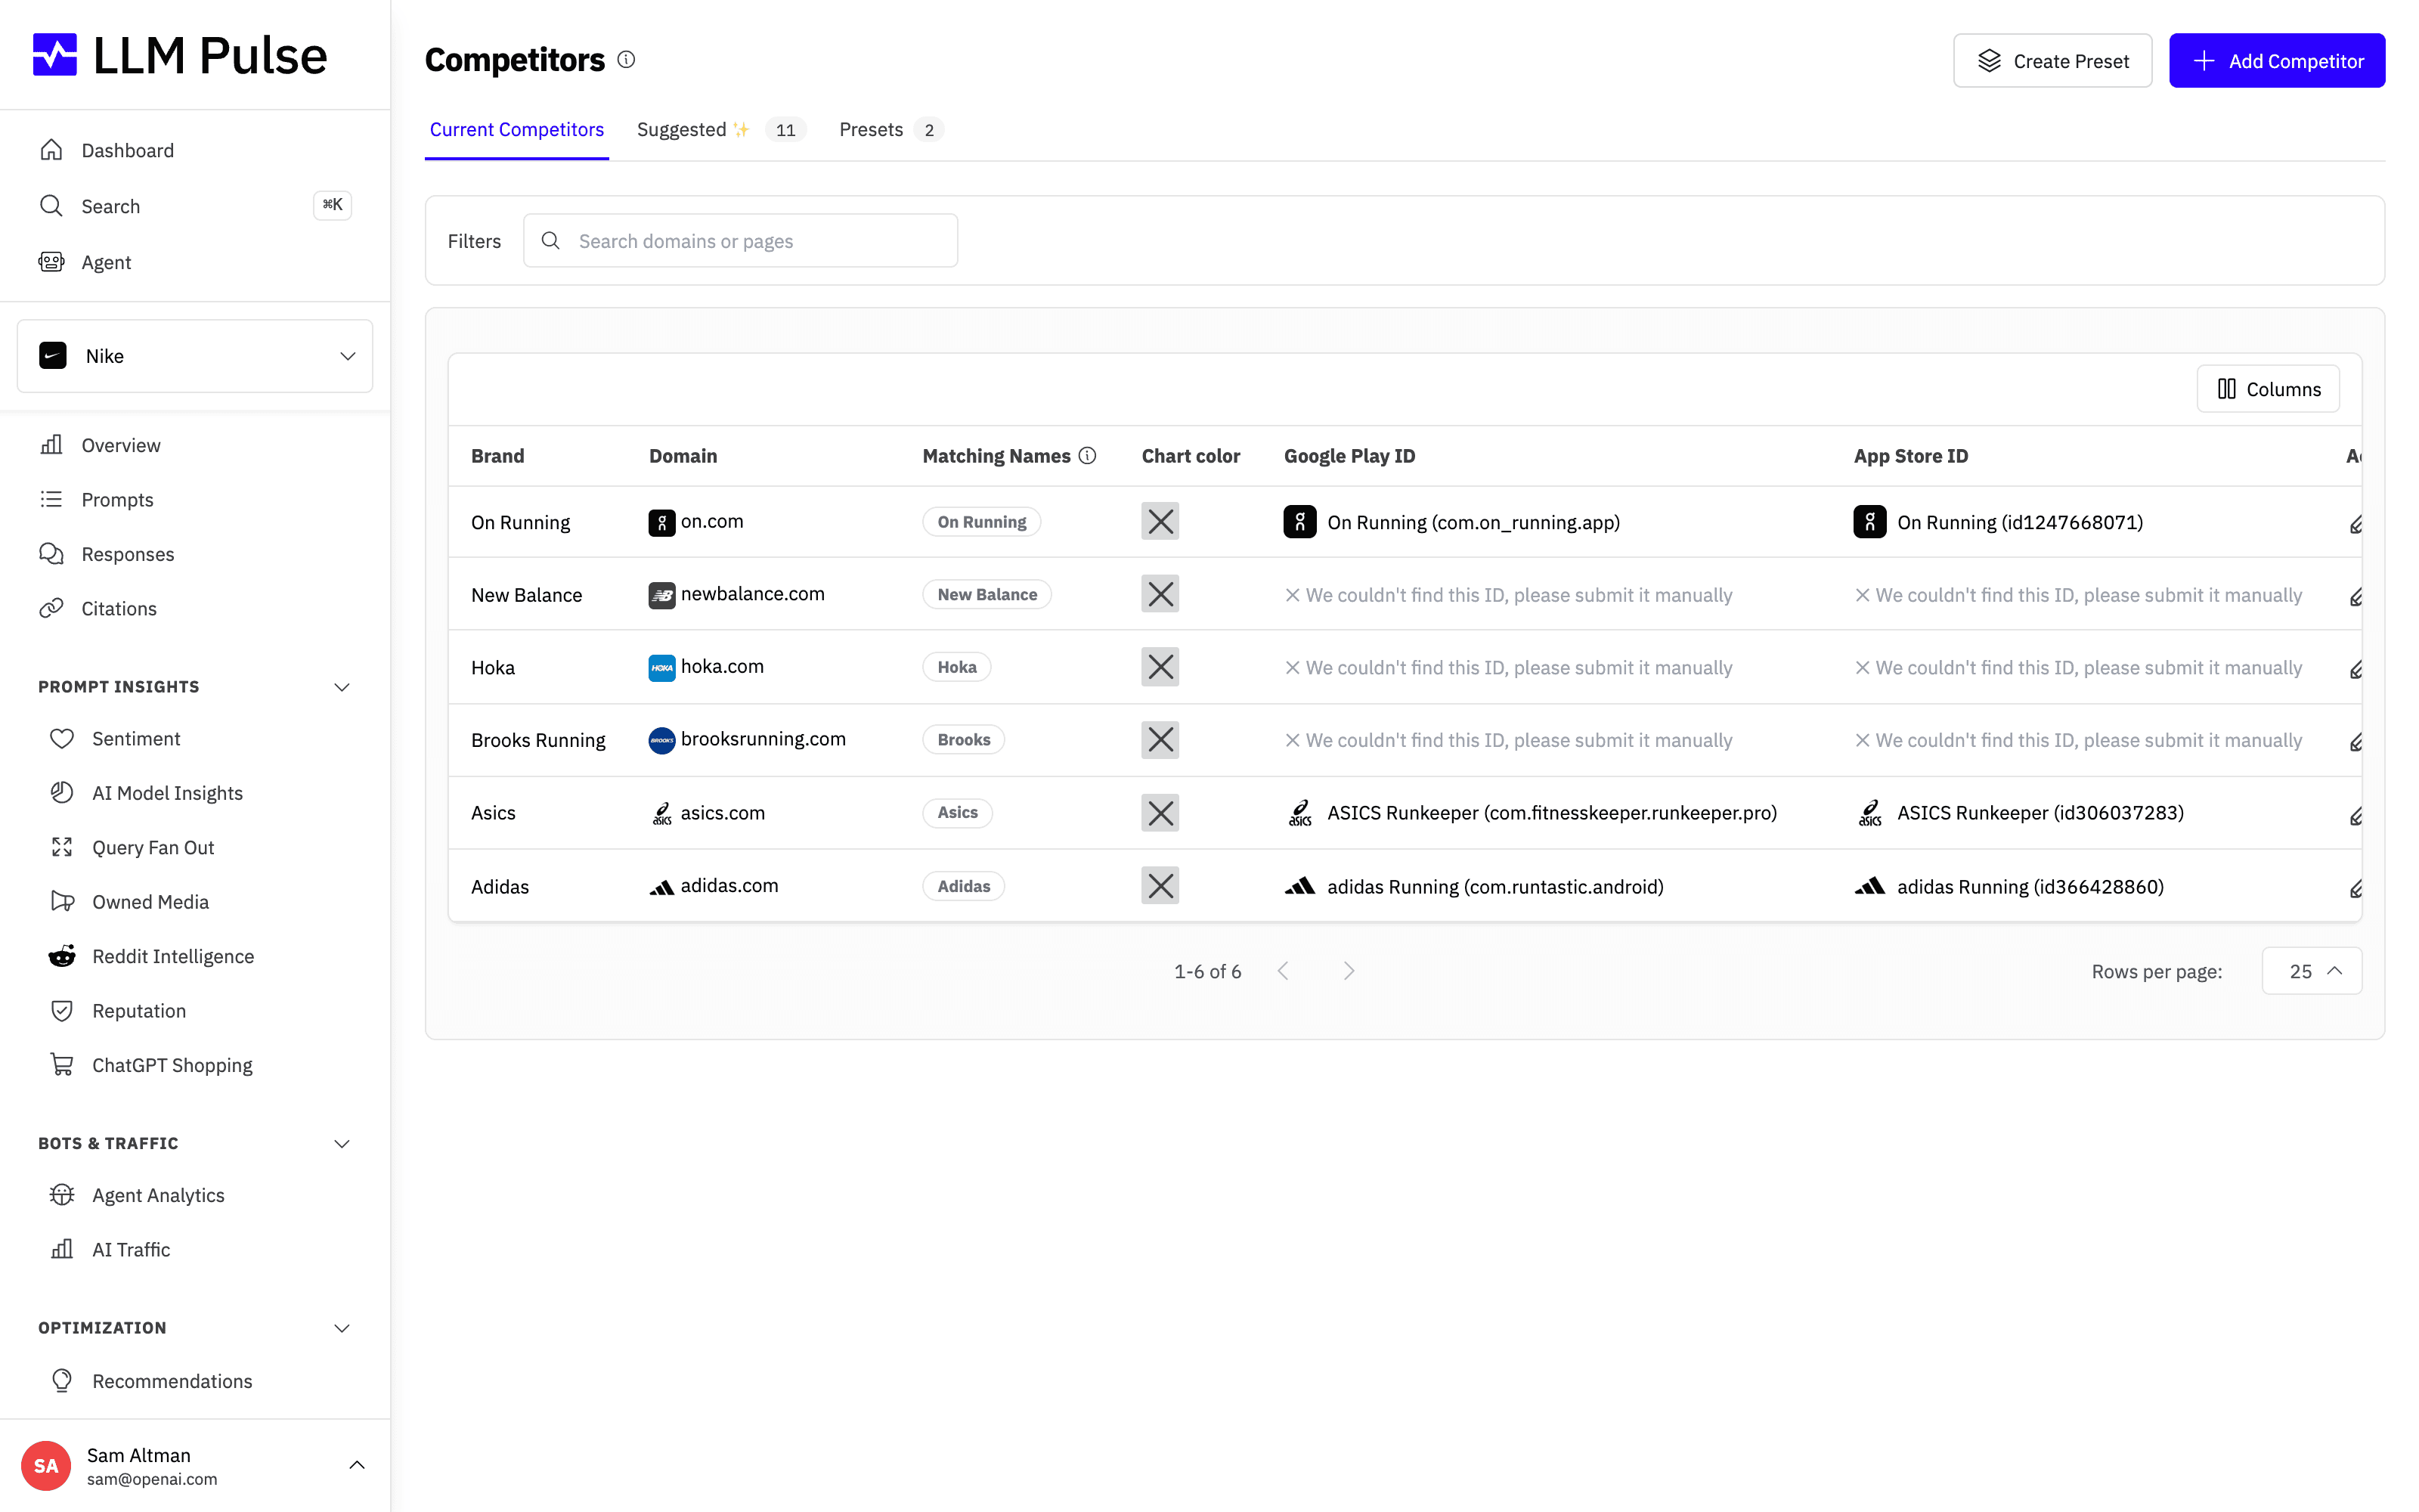The height and width of the screenshot is (1512, 2419).
Task: Expand the Sam Altman account menu
Action: 357,1465
